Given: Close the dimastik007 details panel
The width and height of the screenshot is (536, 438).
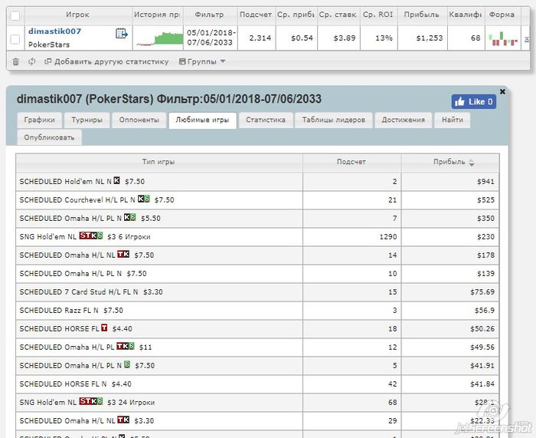Looking at the screenshot, I should pyautogui.click(x=502, y=91).
